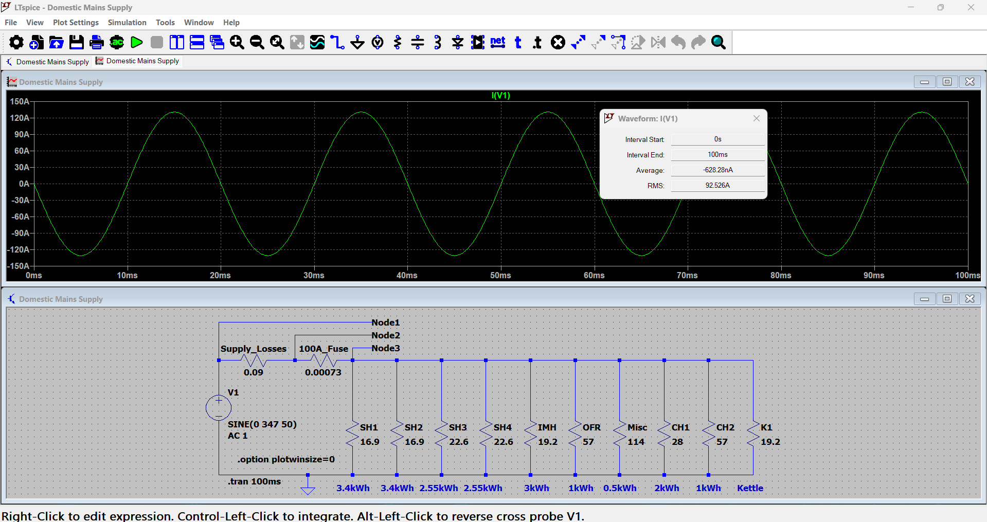Click the V1 voltage source symbol
Viewport: 987px width, 522px height.
[x=219, y=408]
